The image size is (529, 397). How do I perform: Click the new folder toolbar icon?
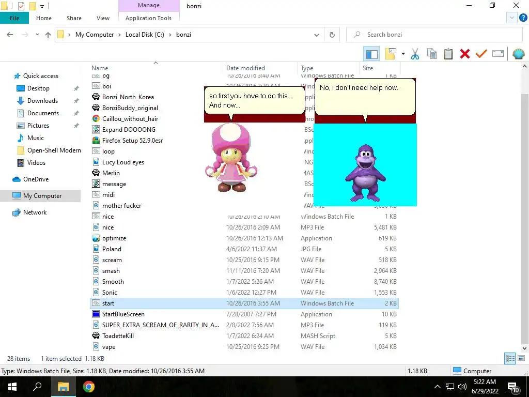pyautogui.click(x=391, y=54)
